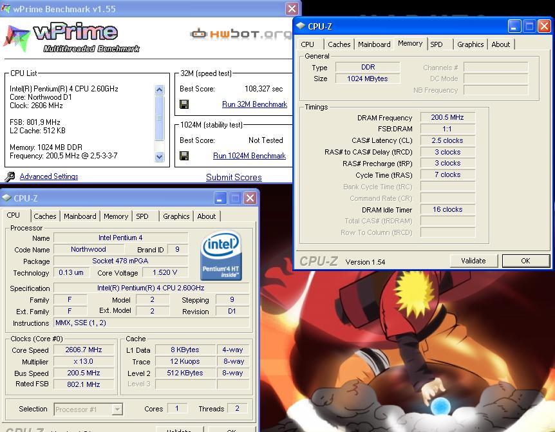555x432 pixels.
Task: Close the CPU-Z Memory window
Action: (544, 26)
